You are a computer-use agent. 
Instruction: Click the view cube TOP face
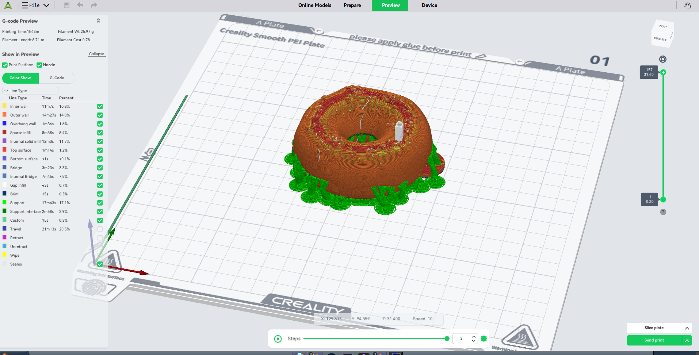(x=663, y=27)
